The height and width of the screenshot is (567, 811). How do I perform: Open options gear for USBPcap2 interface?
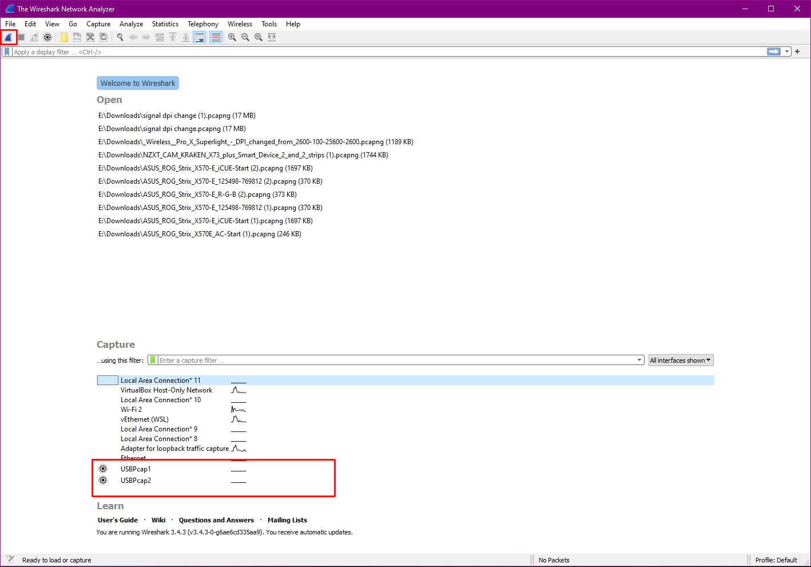click(x=103, y=480)
